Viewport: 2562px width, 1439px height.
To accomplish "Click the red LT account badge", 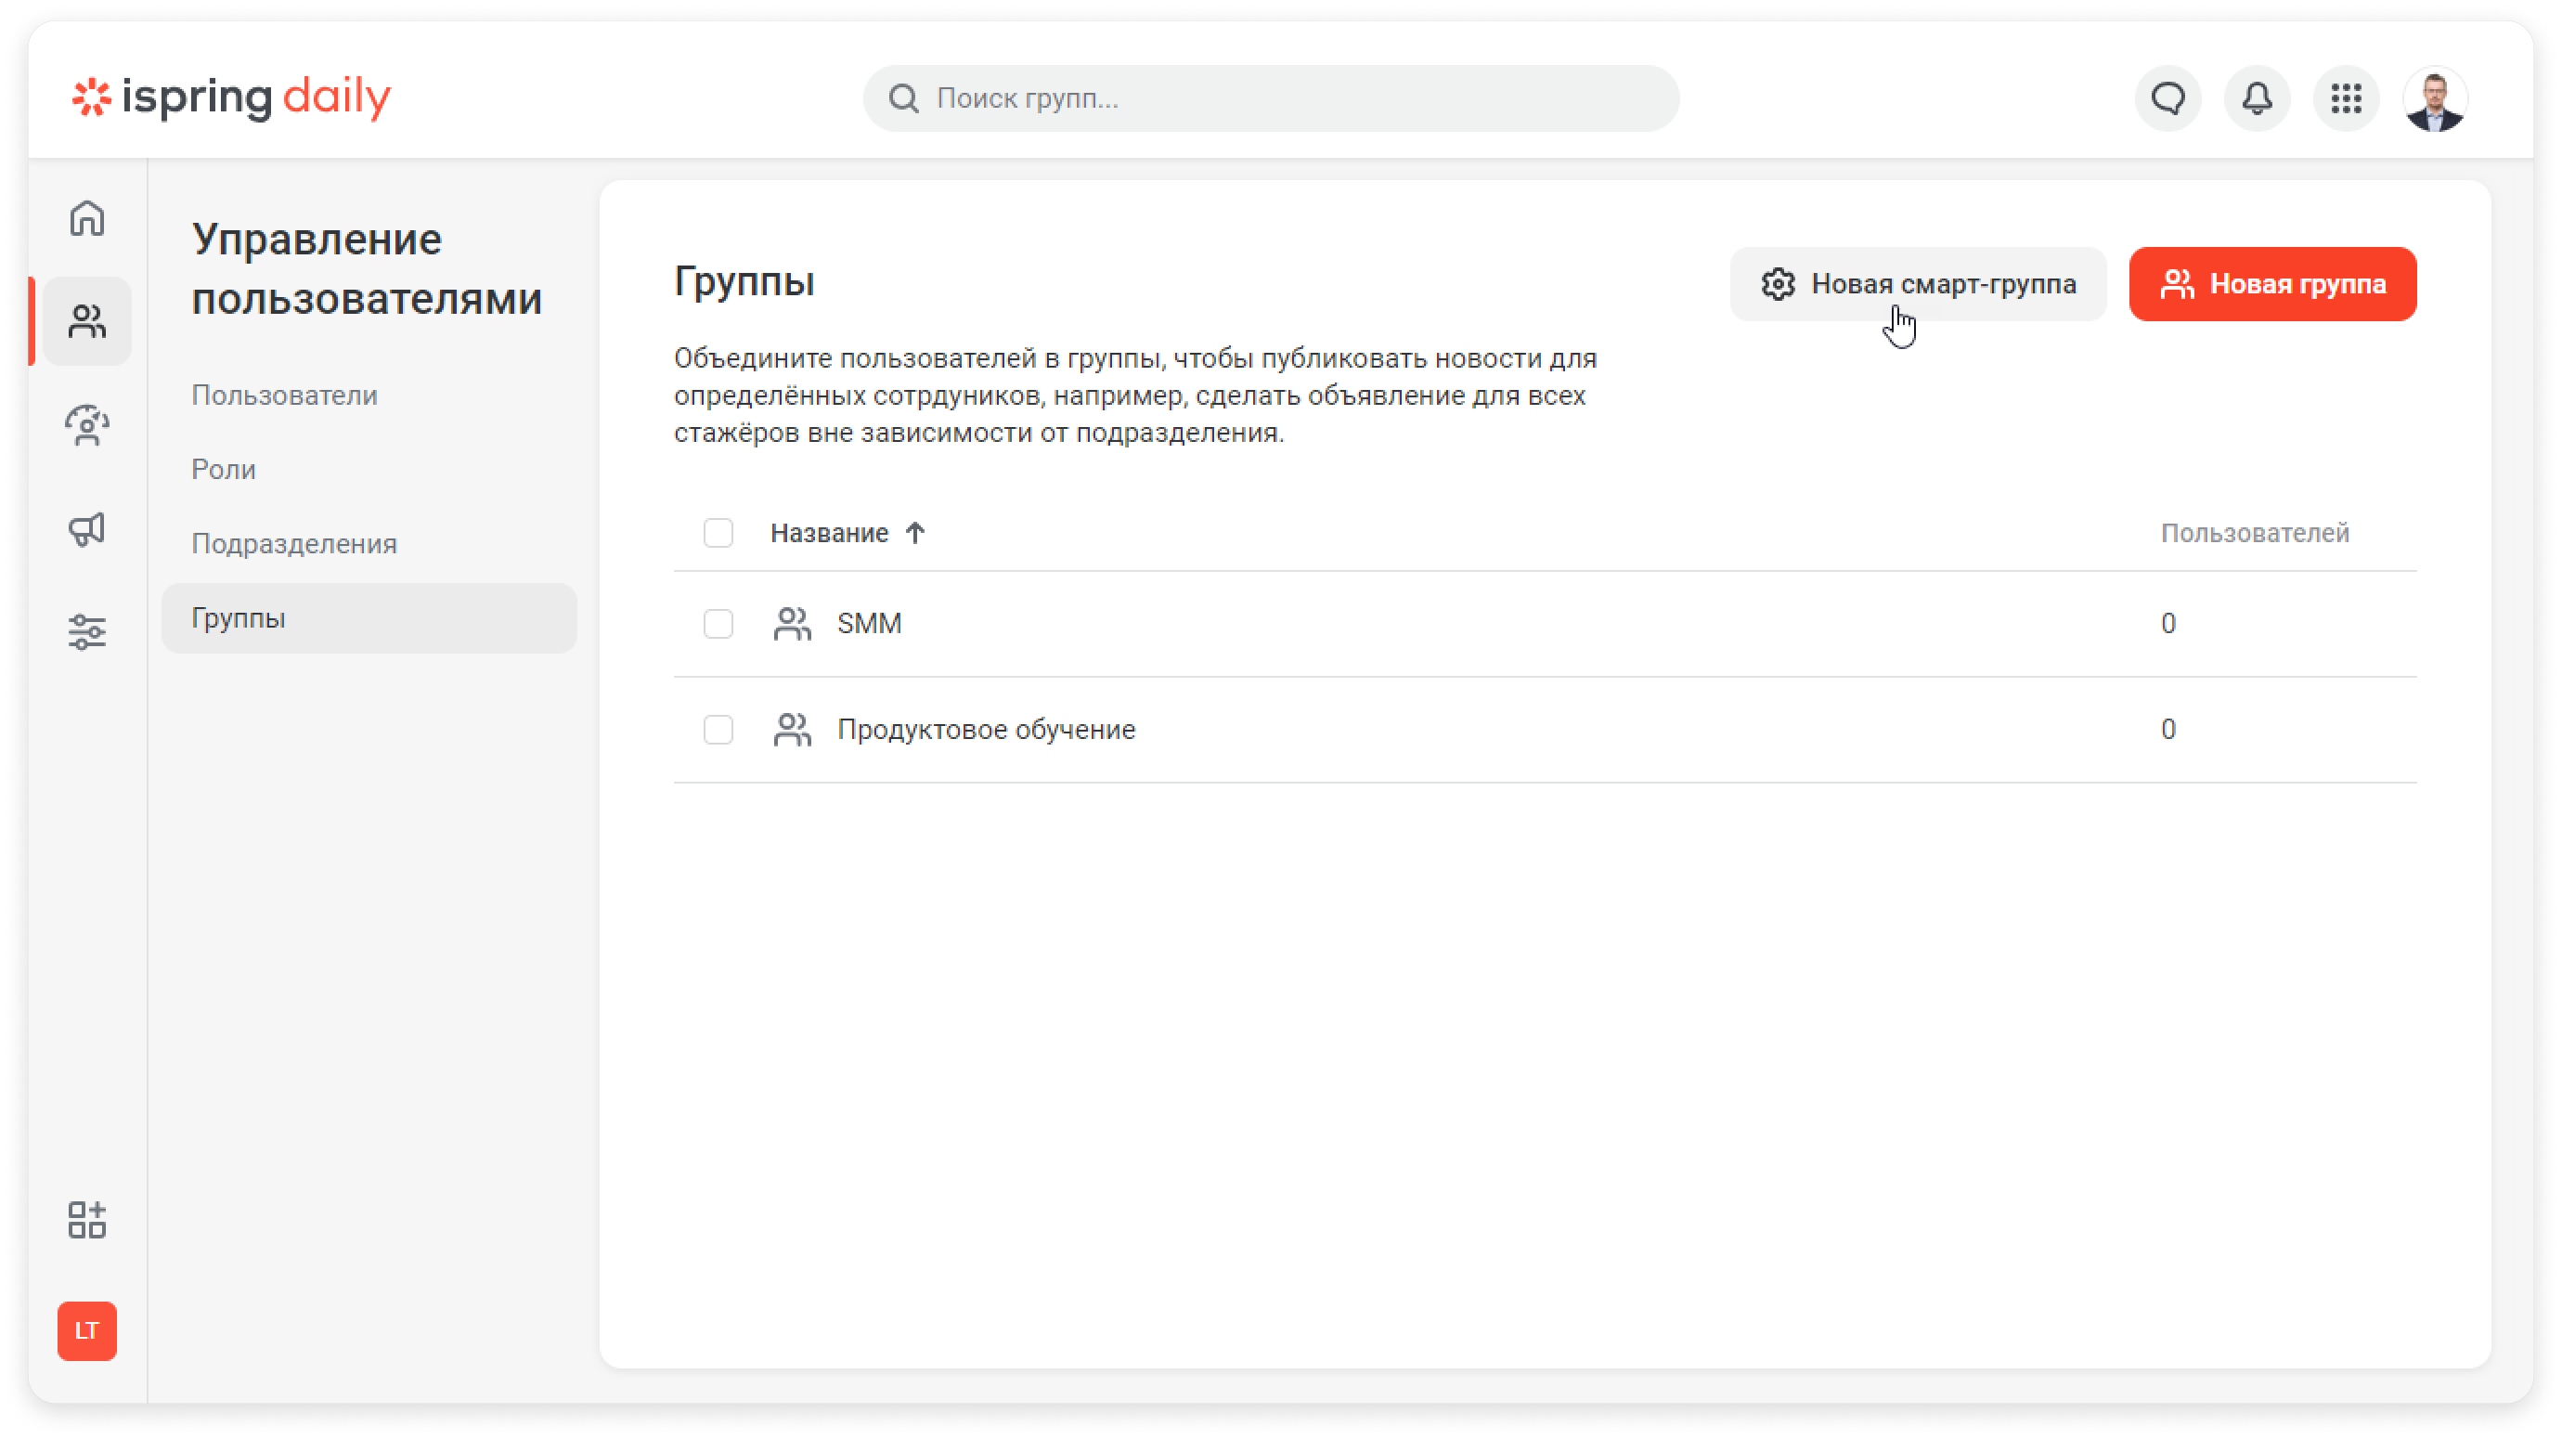I will pos(87,1330).
